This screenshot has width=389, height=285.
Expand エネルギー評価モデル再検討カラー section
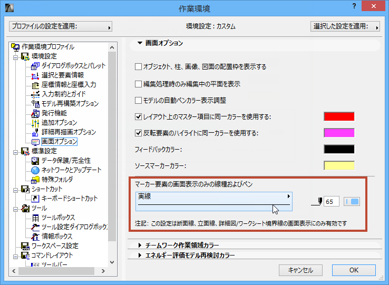(x=140, y=255)
